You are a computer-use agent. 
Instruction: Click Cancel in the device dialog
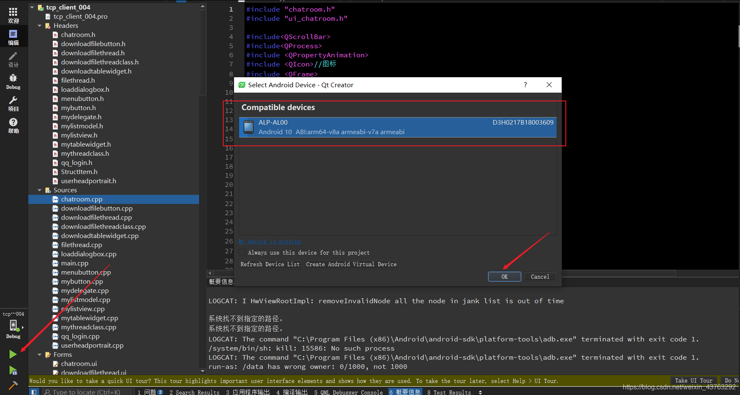coord(540,277)
